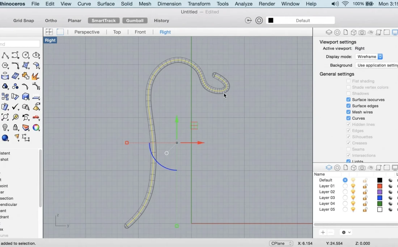Image resolution: width=398 pixels, height=247 pixels.
Task: Enable History recording button
Action: pos(161,21)
